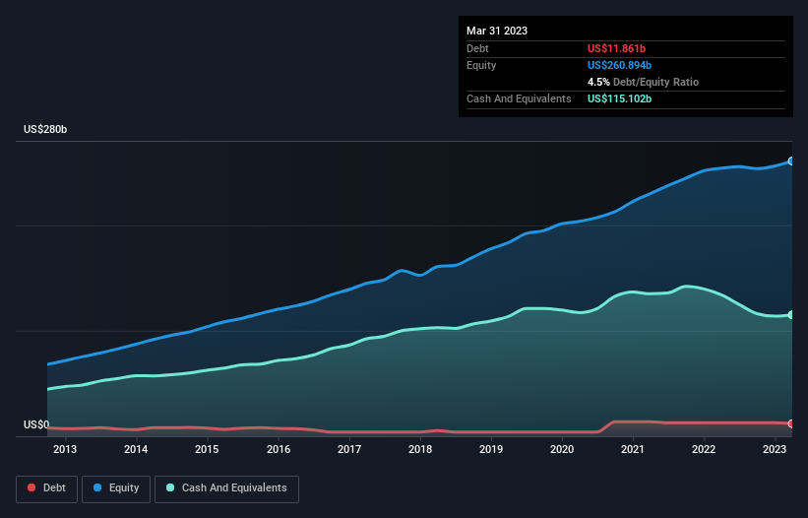This screenshot has height=518, width=808.
Task: Click the 2019 x-axis label
Action: coord(491,449)
